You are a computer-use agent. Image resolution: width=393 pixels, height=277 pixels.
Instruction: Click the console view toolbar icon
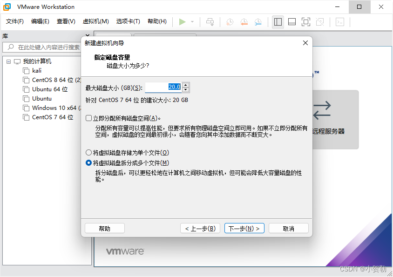[340, 22]
